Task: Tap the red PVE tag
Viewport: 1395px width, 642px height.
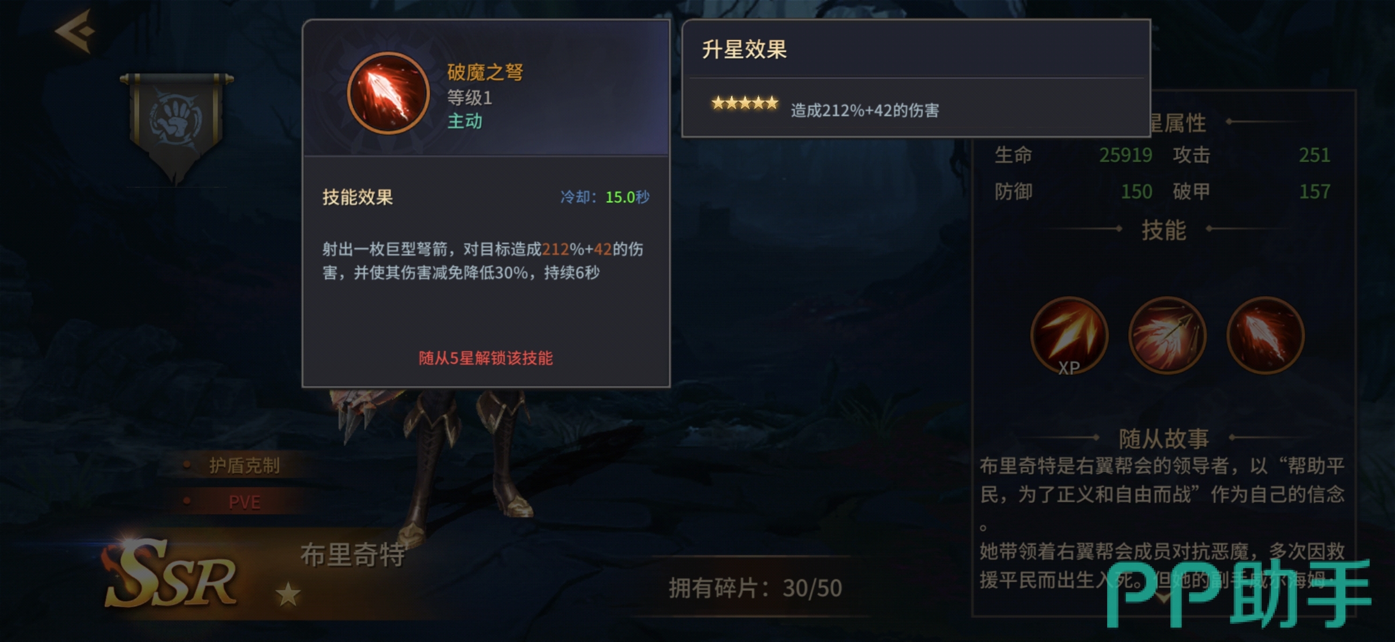Action: pos(244,502)
